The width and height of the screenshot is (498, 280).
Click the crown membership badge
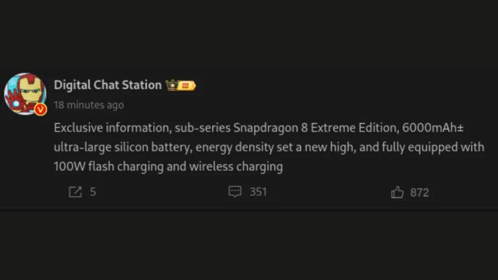(x=171, y=85)
